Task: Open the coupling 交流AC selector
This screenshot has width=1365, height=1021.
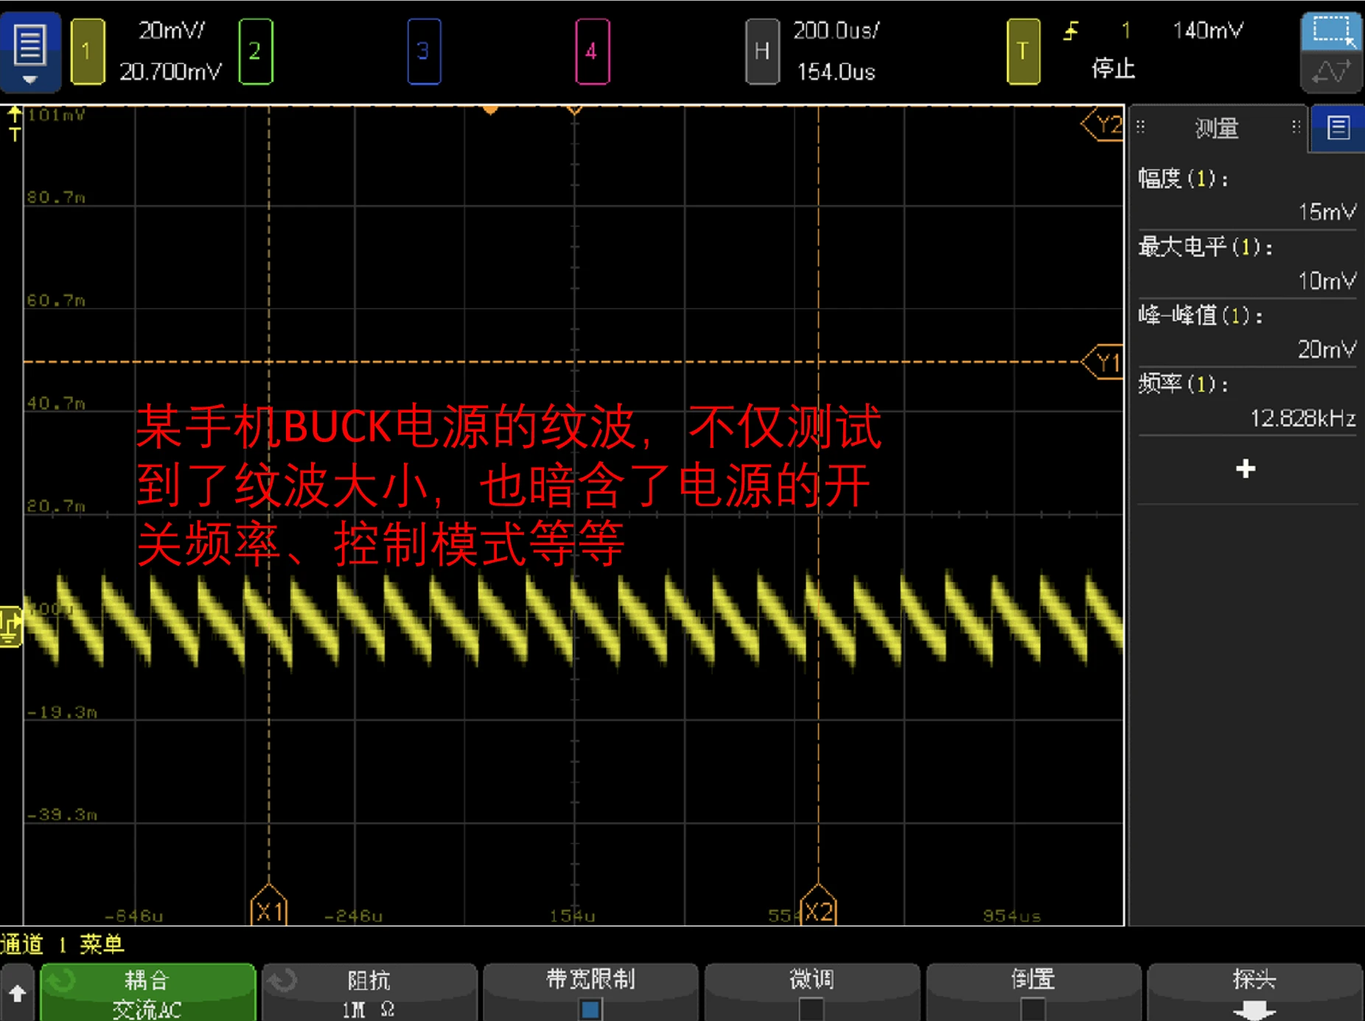Action: click(x=147, y=992)
